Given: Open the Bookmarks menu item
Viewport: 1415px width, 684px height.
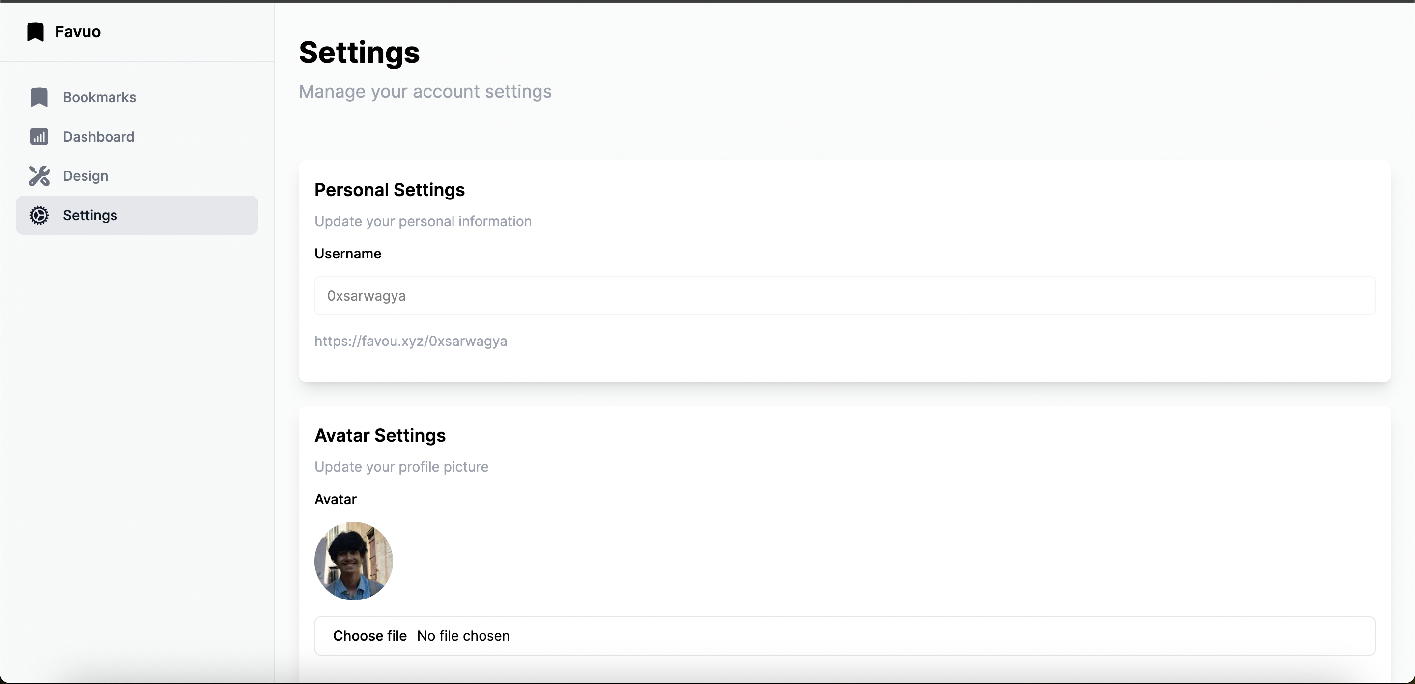Looking at the screenshot, I should click(137, 97).
